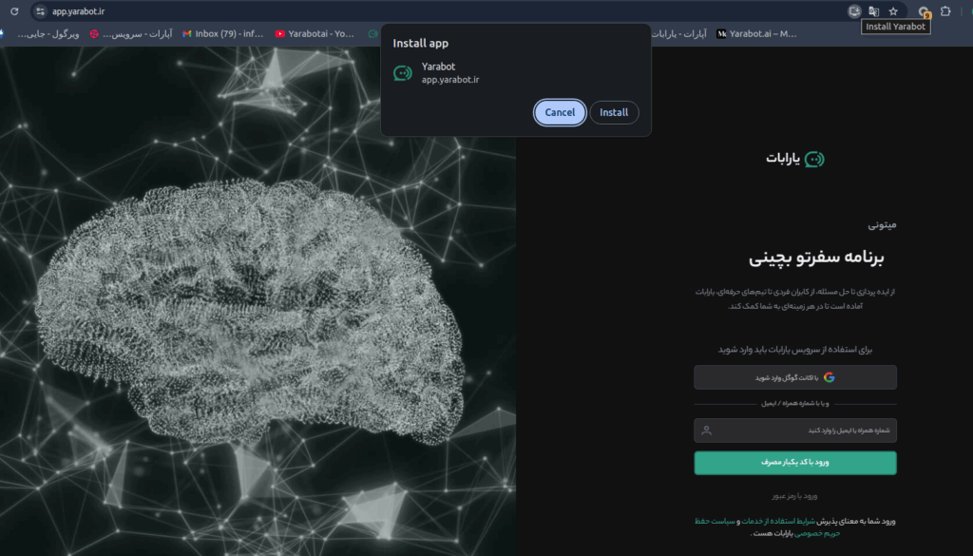Open the Extensions puzzle-piece menu
Image resolution: width=973 pixels, height=556 pixels.
tap(945, 11)
